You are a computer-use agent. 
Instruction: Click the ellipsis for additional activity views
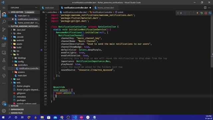4,83
